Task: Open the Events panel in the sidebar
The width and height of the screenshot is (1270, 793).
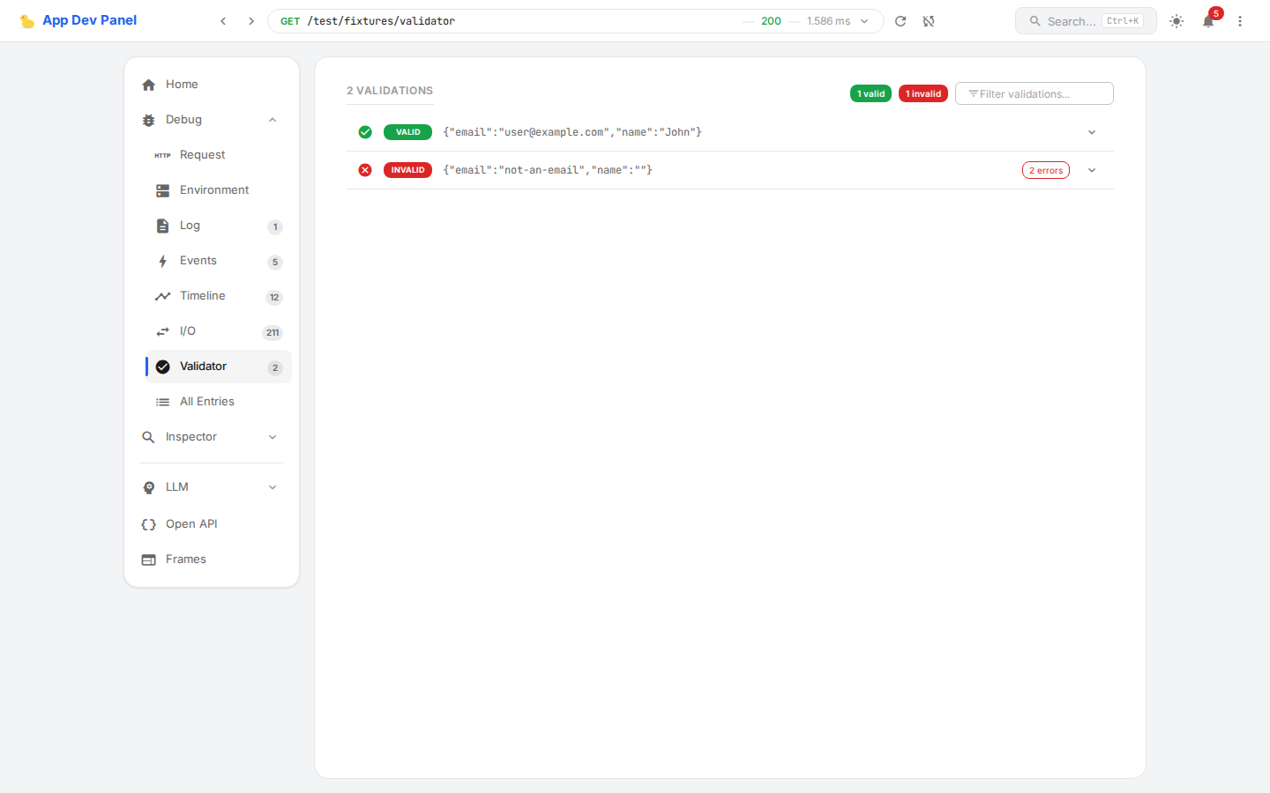Action: coord(199,261)
